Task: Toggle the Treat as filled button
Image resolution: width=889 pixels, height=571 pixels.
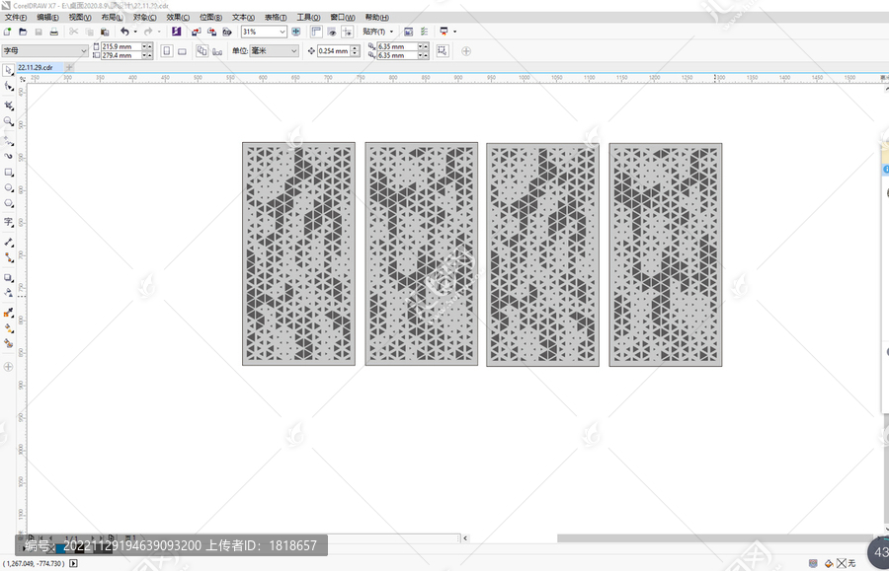Action: pos(443,51)
